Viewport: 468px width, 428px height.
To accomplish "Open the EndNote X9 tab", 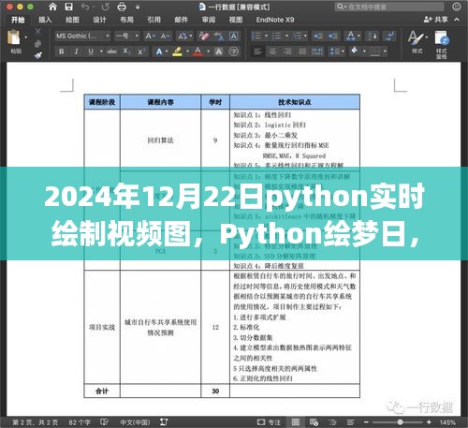I will (x=275, y=20).
